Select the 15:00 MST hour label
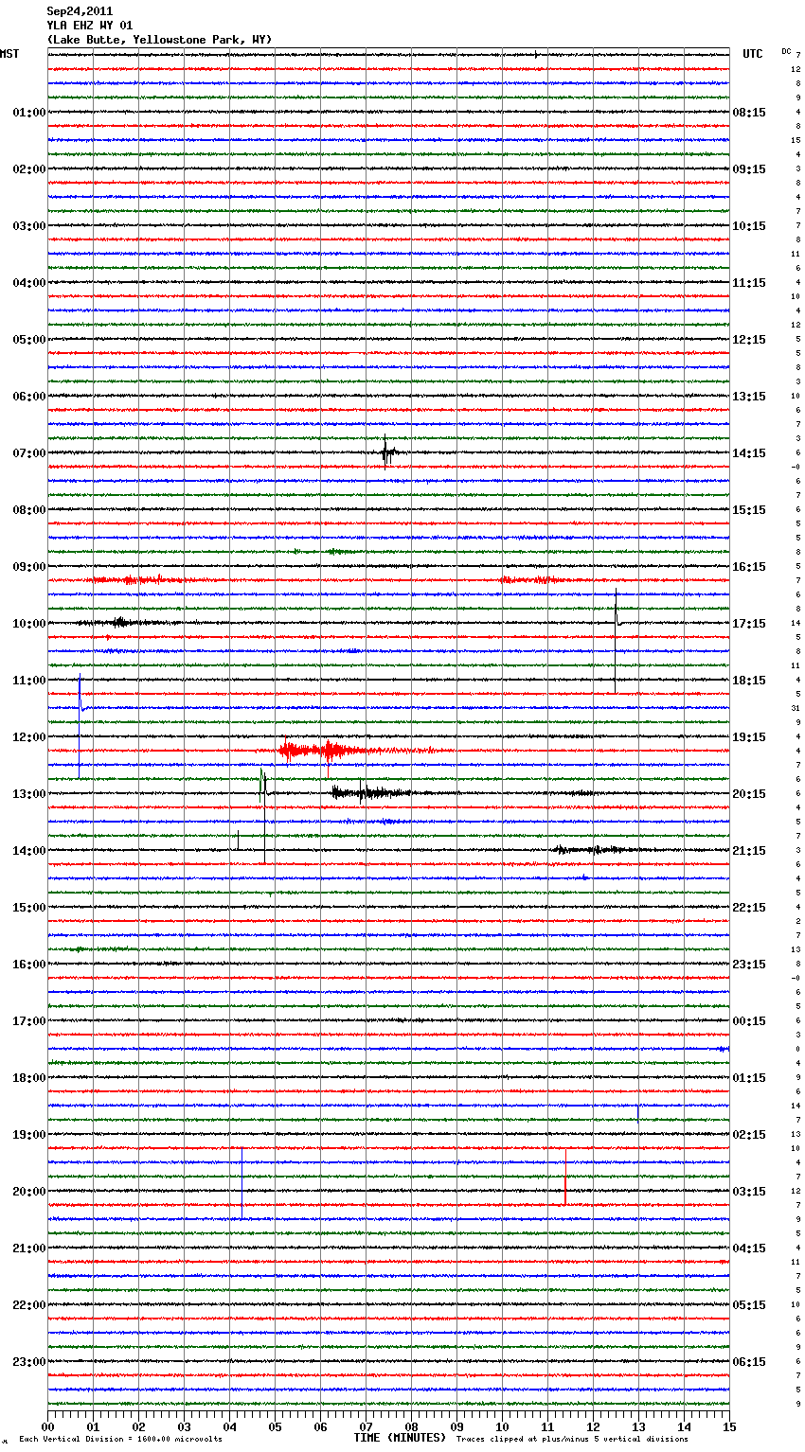Viewport: 805px width, 1452px height. tap(29, 908)
